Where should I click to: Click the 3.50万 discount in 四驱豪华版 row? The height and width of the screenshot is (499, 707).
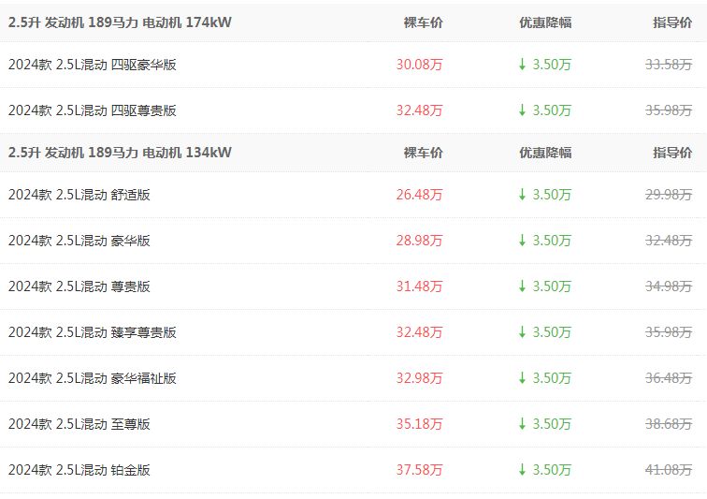click(x=545, y=65)
